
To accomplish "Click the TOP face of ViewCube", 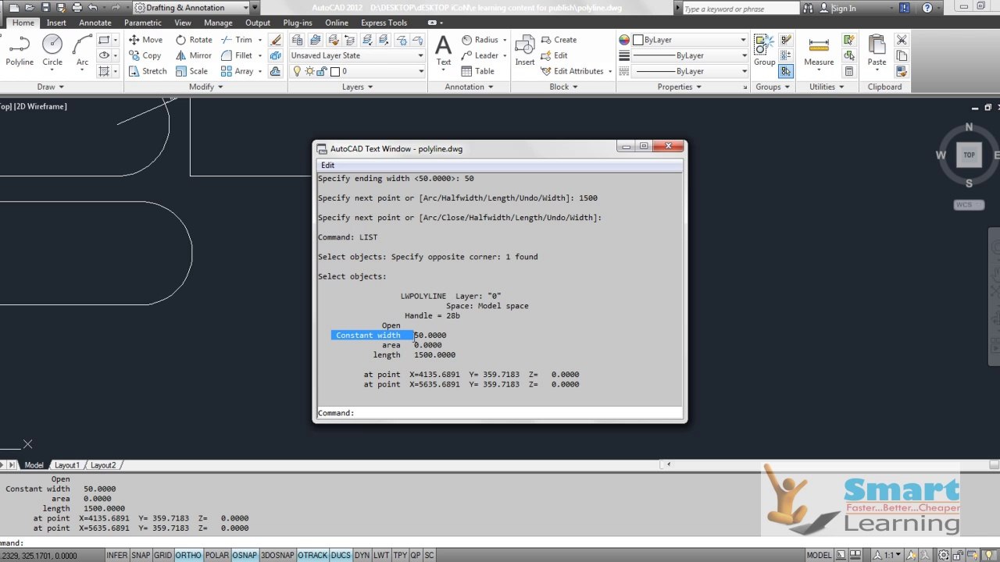I will [x=969, y=155].
